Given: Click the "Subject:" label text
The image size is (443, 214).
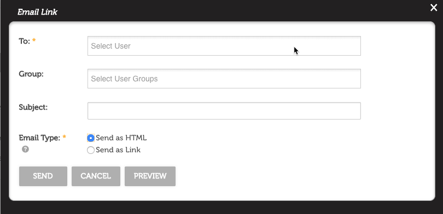Looking at the screenshot, I should coord(33,107).
